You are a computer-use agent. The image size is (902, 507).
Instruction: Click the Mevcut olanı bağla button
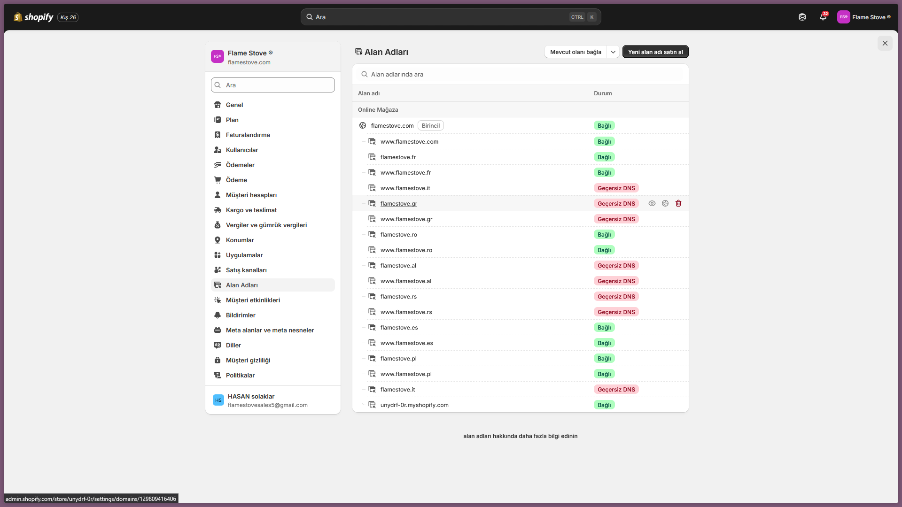pyautogui.click(x=575, y=52)
